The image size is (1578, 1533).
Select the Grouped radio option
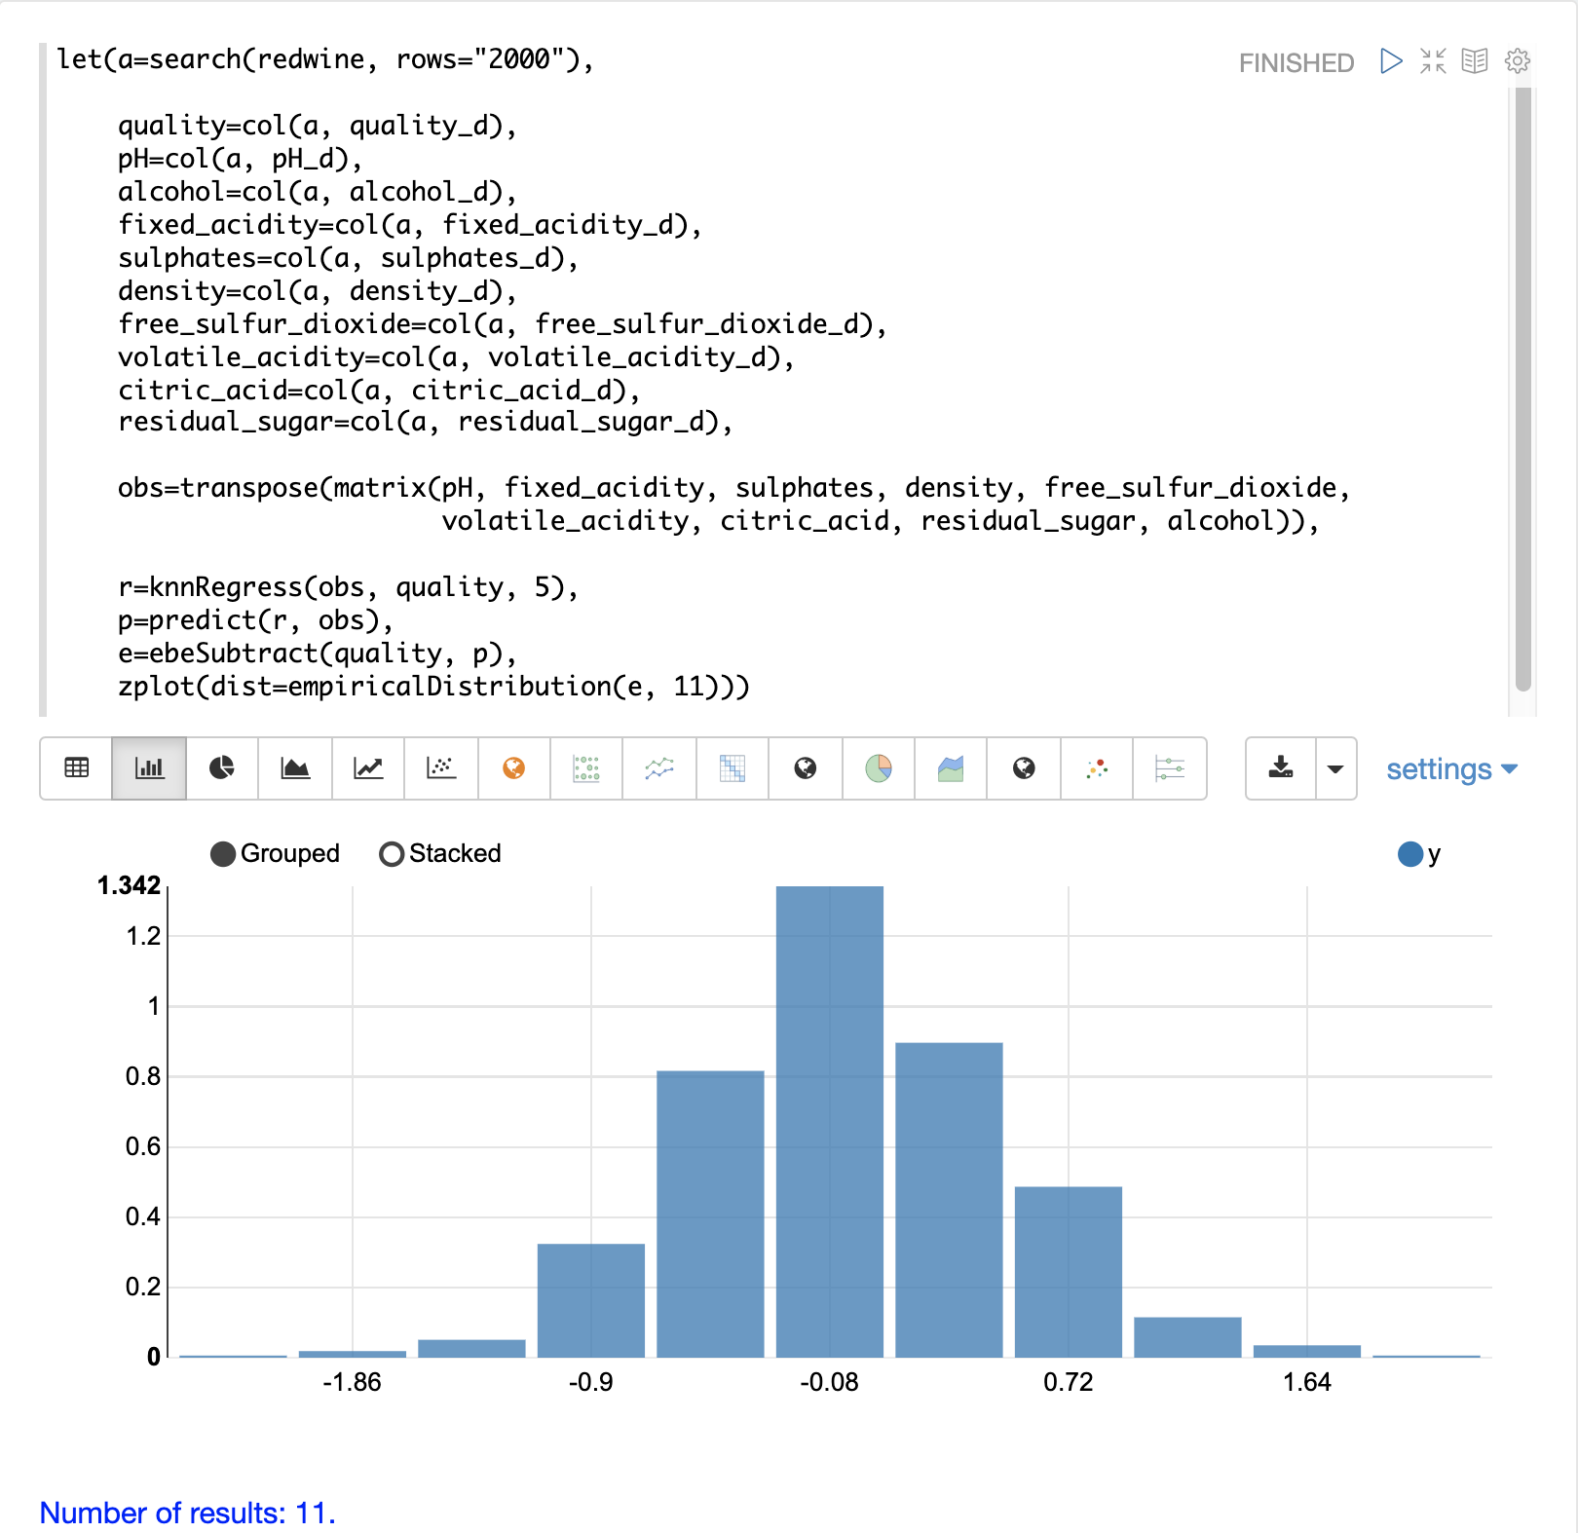223,854
